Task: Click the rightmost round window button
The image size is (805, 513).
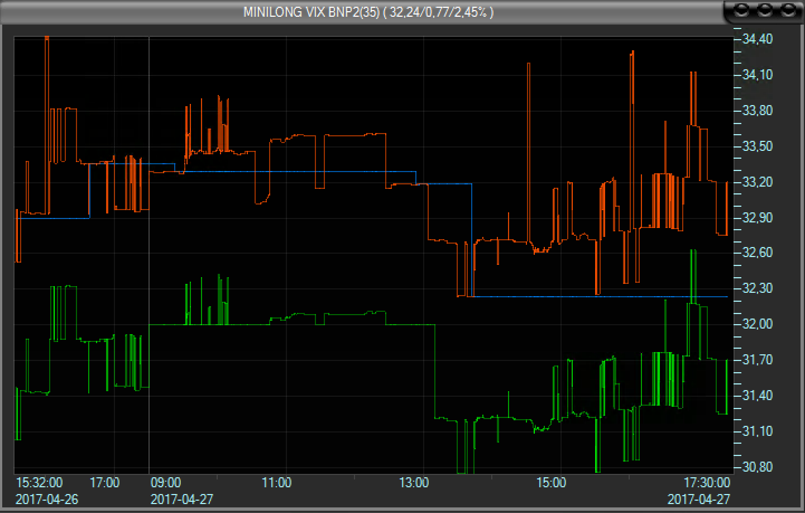Action: [788, 11]
